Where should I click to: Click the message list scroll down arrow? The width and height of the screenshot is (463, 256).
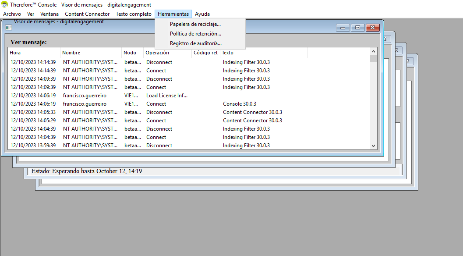(x=373, y=146)
